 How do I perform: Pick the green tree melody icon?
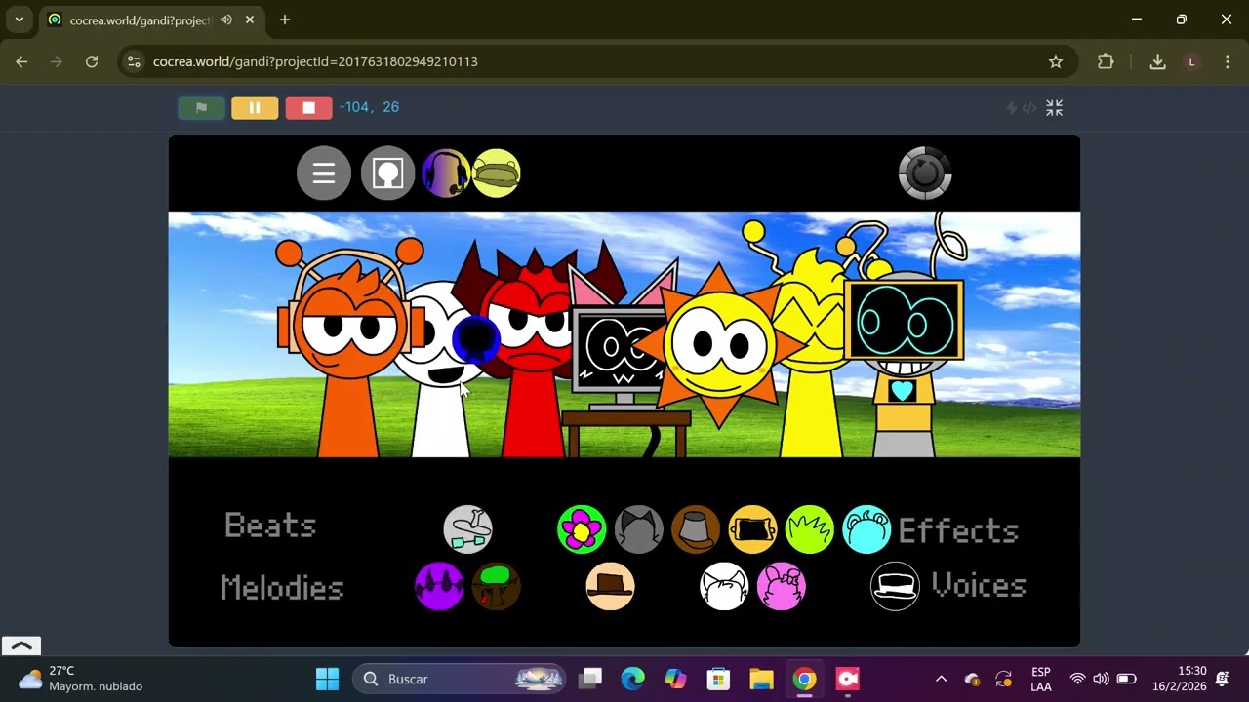click(497, 586)
